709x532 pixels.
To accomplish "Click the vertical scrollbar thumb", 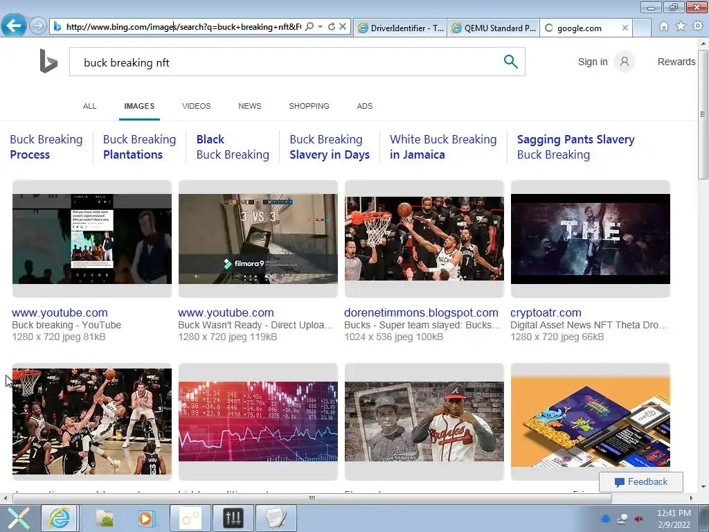I will 703,114.
